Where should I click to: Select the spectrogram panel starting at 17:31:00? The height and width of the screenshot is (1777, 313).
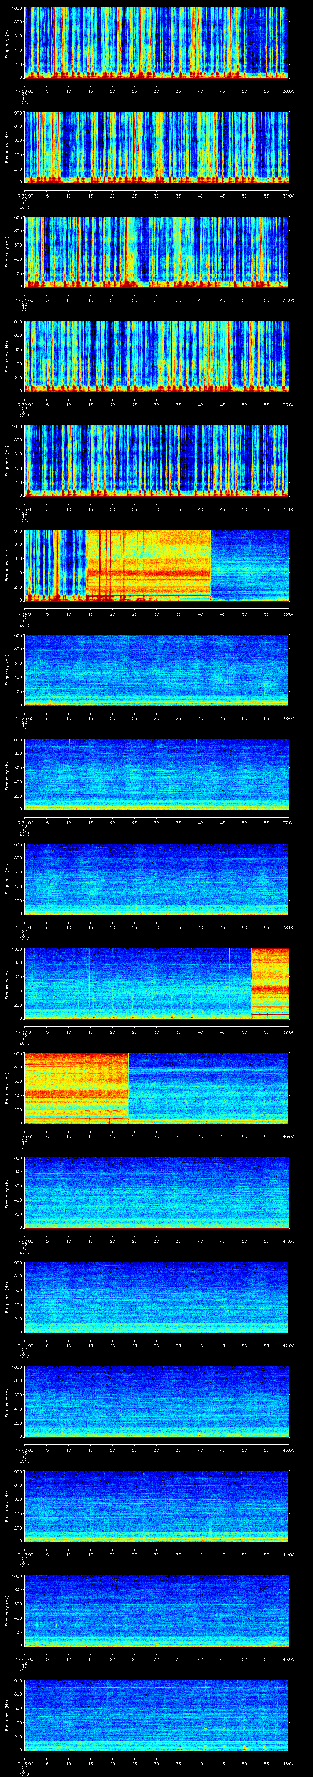click(x=156, y=252)
